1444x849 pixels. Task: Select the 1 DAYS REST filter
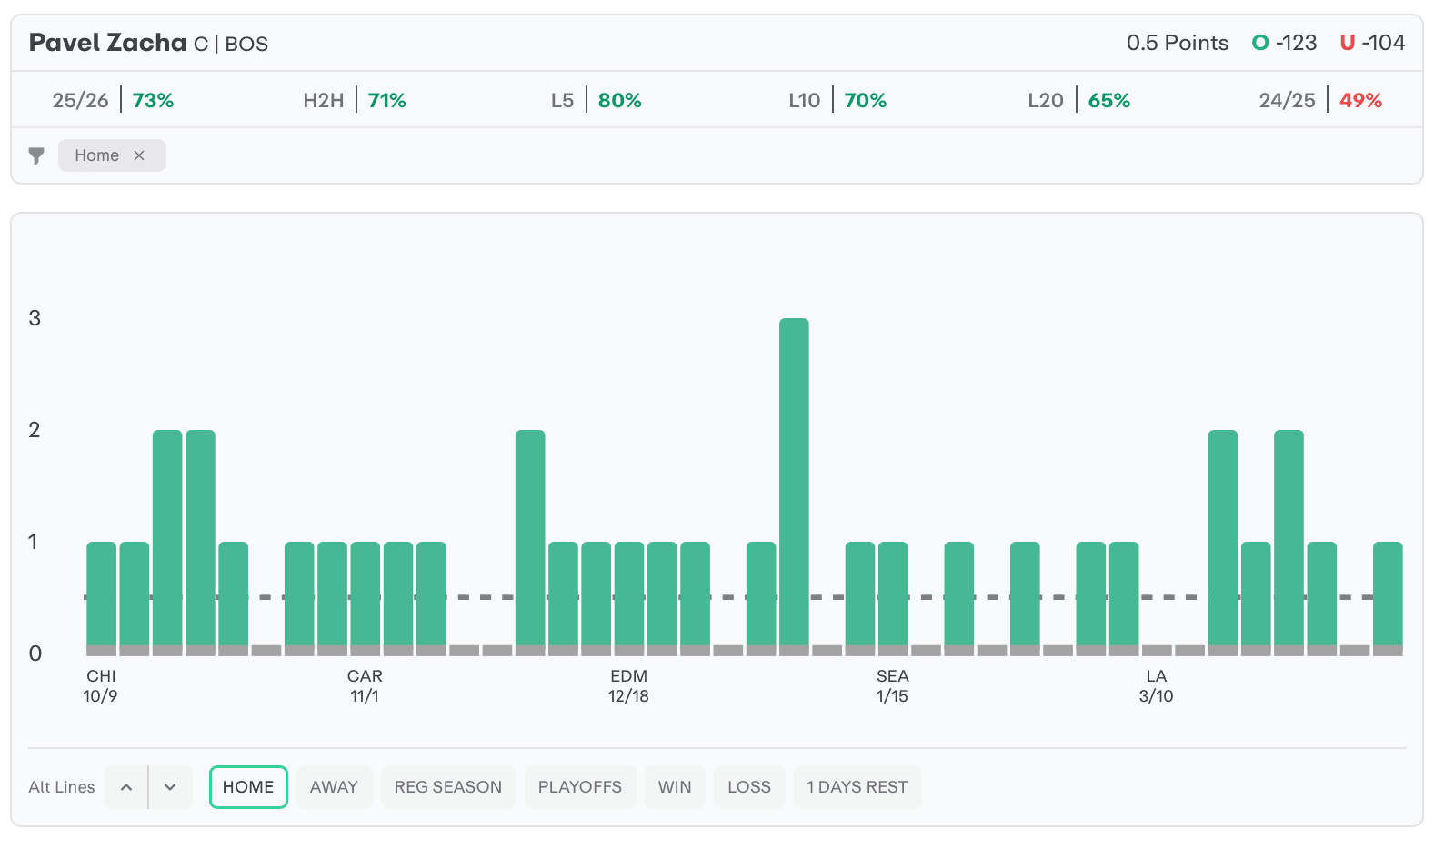[x=857, y=787]
